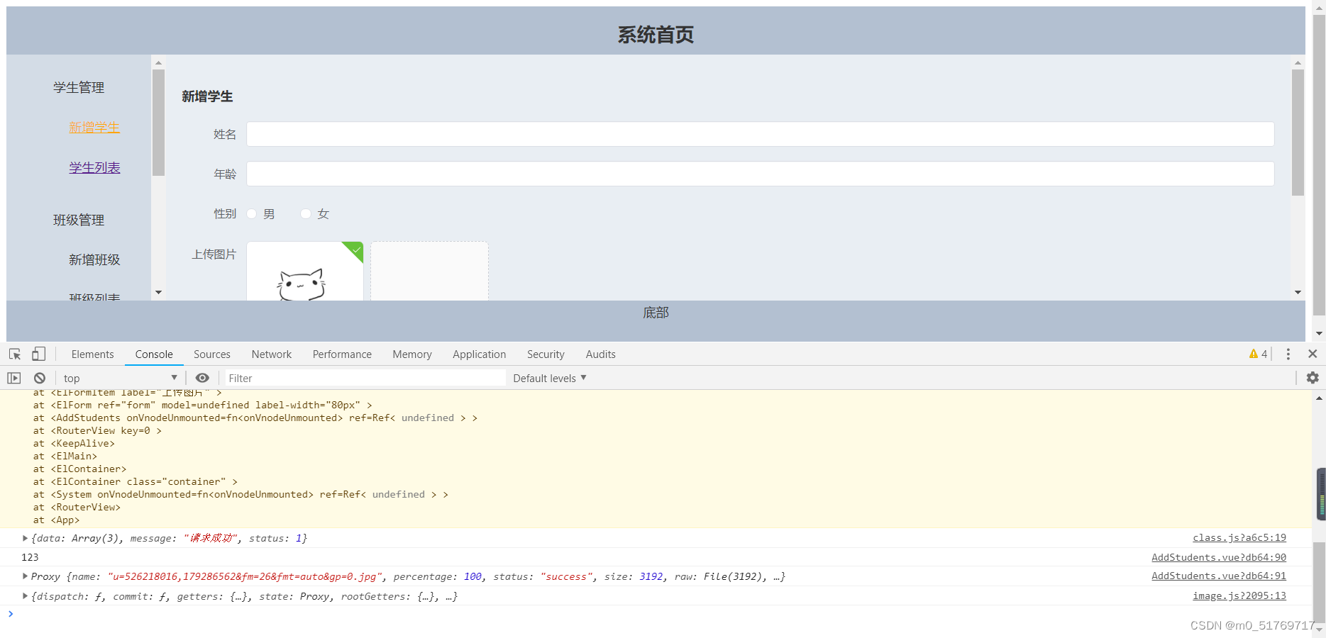Viewport: 1326px width, 638px height.
Task: Open AddStudents.vue?db64:91 source link
Action: pos(1219,576)
